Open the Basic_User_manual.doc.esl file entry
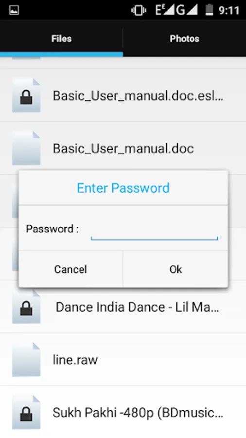The image size is (246, 438). [123, 95]
